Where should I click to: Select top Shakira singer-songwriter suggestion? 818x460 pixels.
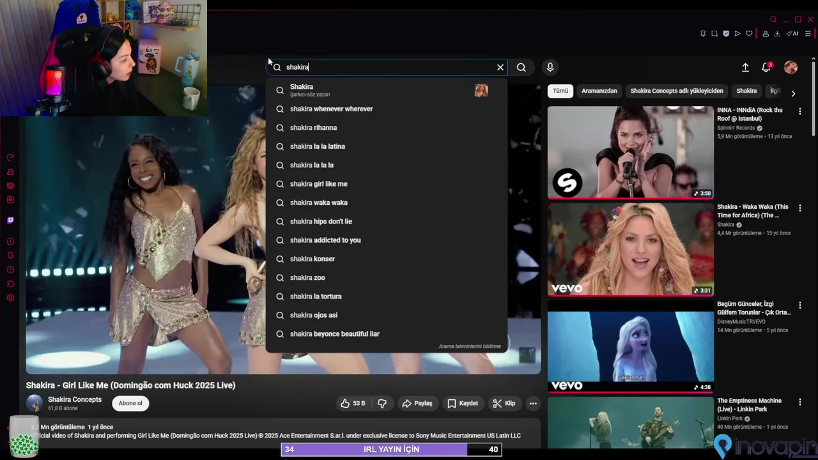coord(386,90)
